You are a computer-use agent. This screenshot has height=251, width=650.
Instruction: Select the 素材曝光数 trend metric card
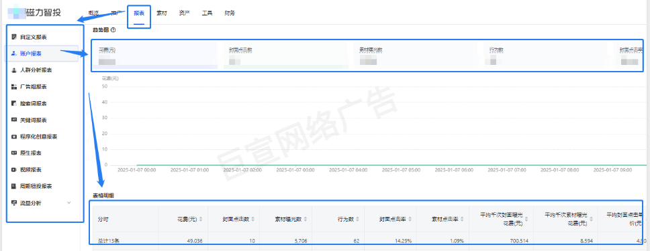(x=416, y=55)
